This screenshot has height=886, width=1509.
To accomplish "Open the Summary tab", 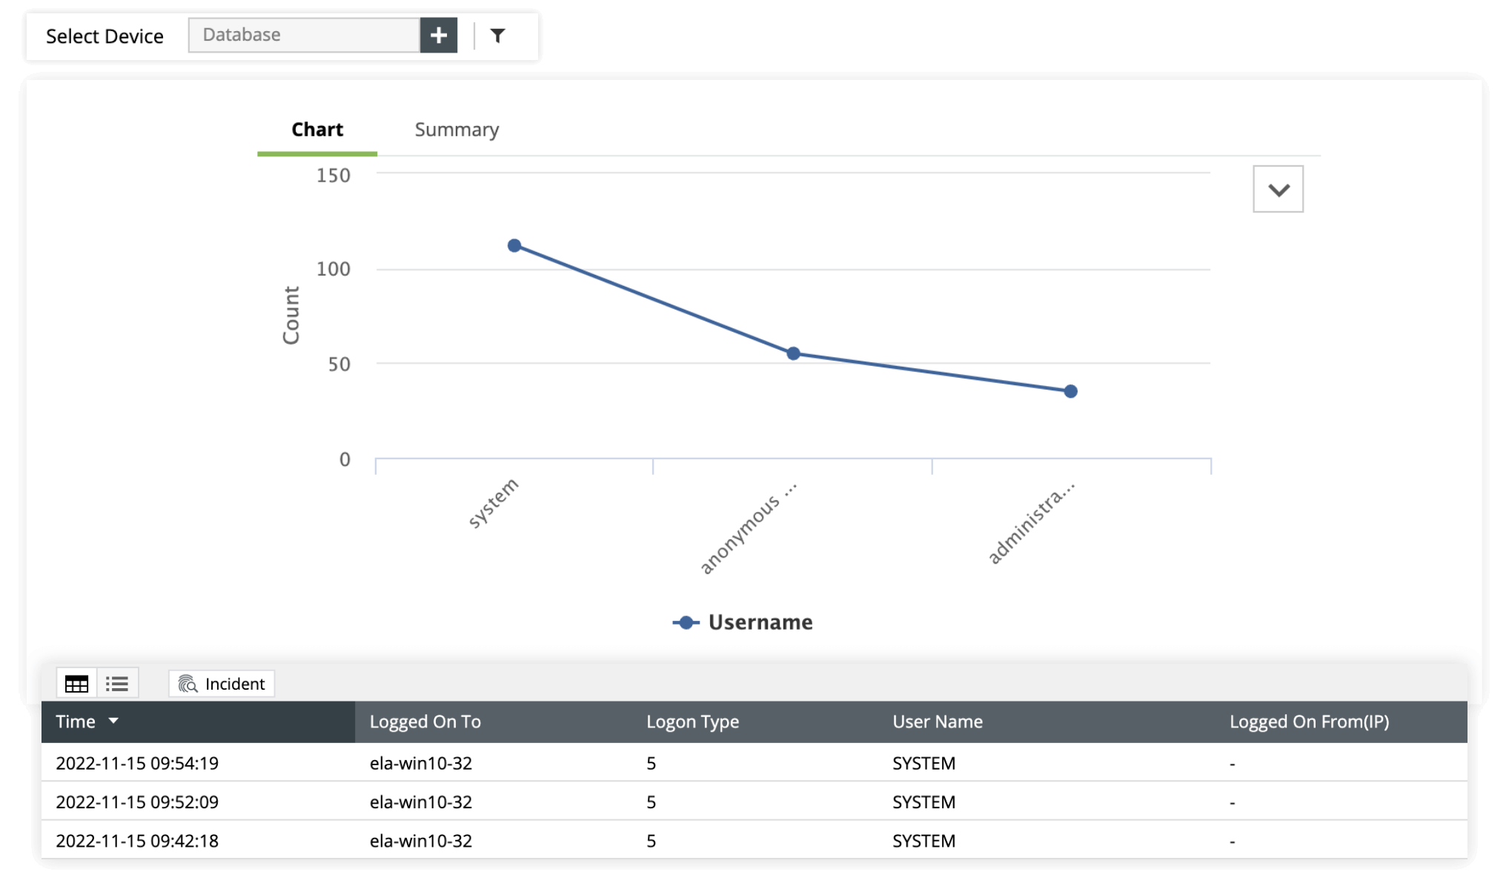I will point(457,130).
